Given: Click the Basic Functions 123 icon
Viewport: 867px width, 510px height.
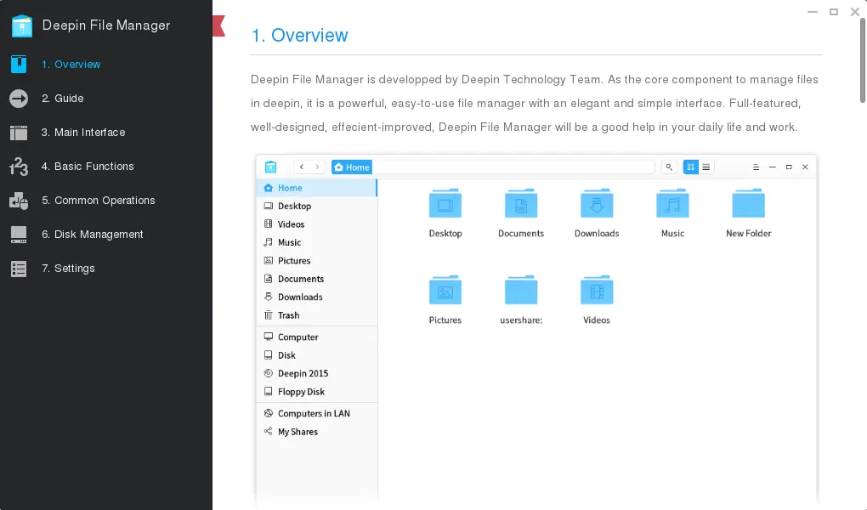Looking at the screenshot, I should click(19, 167).
